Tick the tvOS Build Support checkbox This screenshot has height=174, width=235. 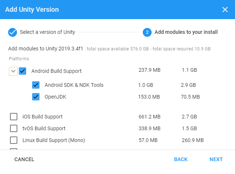[x=14, y=128]
